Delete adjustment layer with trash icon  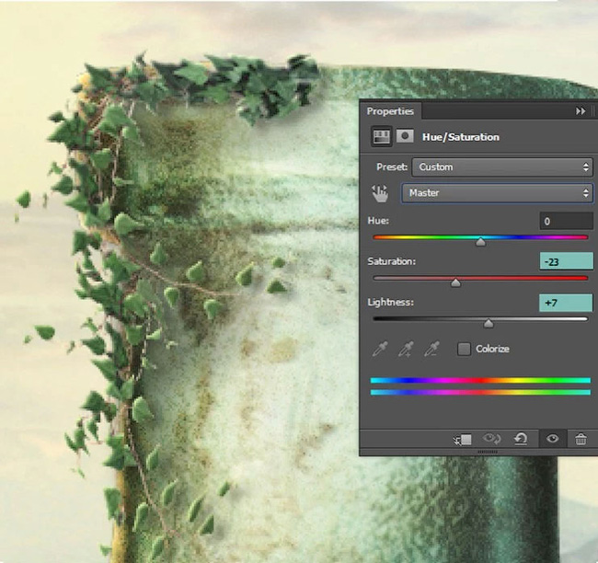(x=581, y=439)
